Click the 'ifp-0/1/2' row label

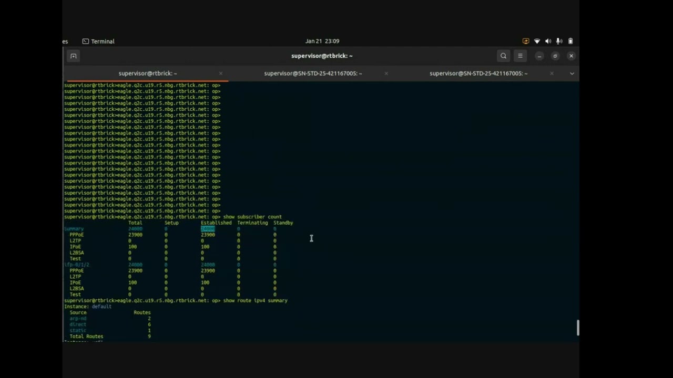click(77, 265)
